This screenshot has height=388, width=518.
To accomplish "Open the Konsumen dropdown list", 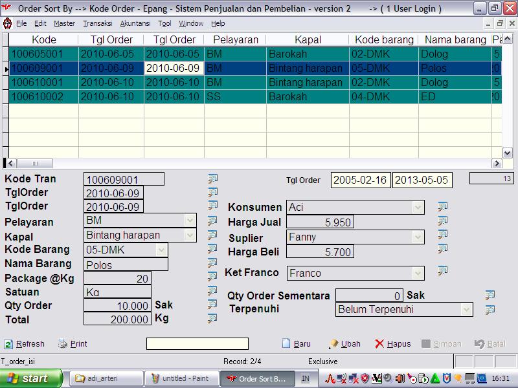I will 418,208.
